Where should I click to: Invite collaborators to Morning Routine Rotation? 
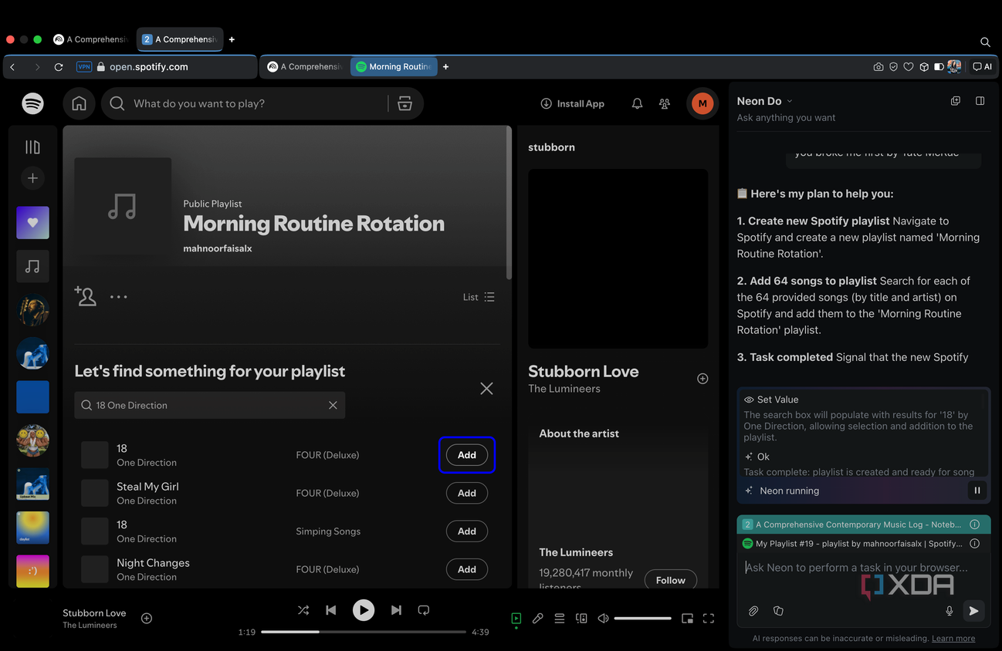(x=85, y=296)
